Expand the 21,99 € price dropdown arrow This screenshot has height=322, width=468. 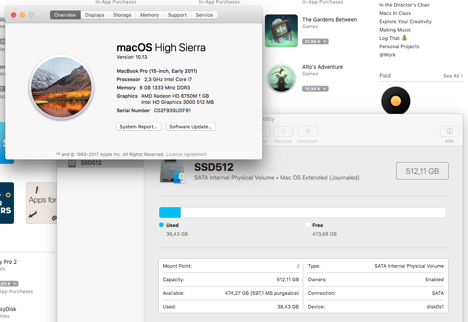325,42
